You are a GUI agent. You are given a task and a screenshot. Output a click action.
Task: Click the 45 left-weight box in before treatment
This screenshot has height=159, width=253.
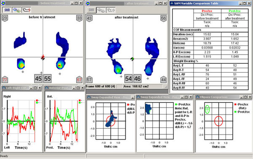pos(38,79)
